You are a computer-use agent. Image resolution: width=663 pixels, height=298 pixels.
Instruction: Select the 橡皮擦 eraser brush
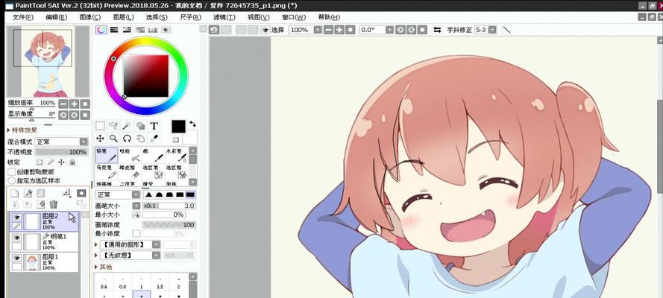130,172
